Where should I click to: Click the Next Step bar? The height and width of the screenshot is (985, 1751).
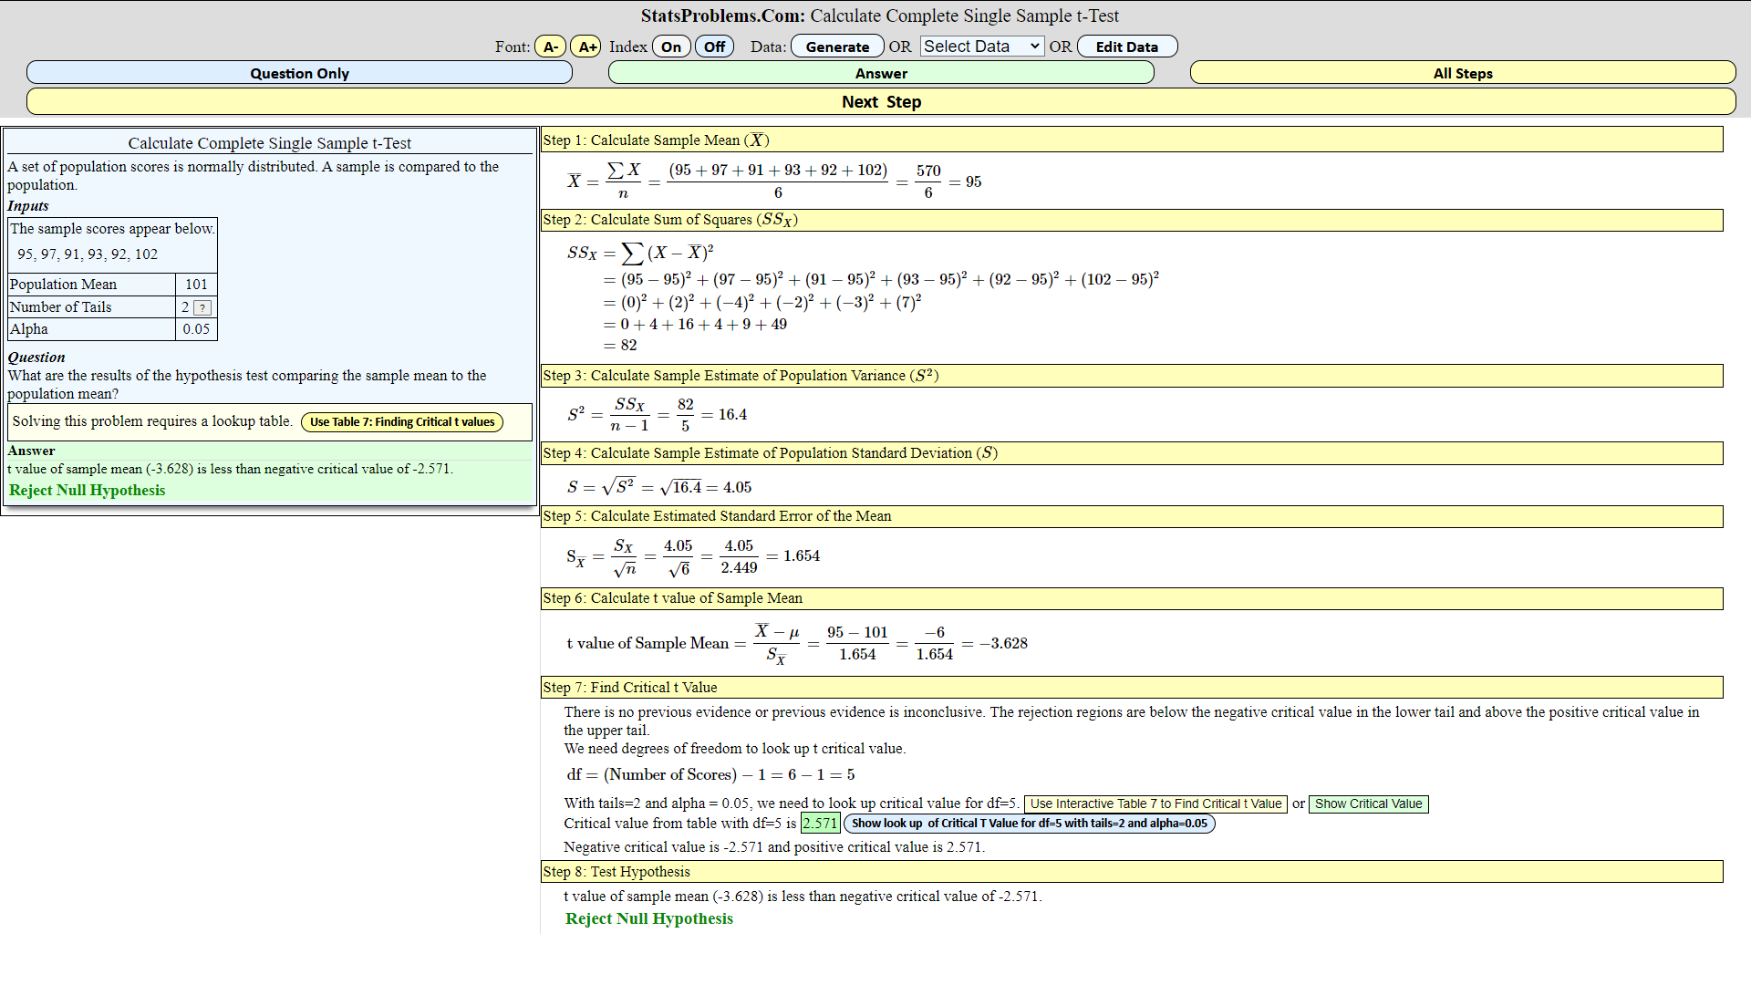click(x=881, y=101)
